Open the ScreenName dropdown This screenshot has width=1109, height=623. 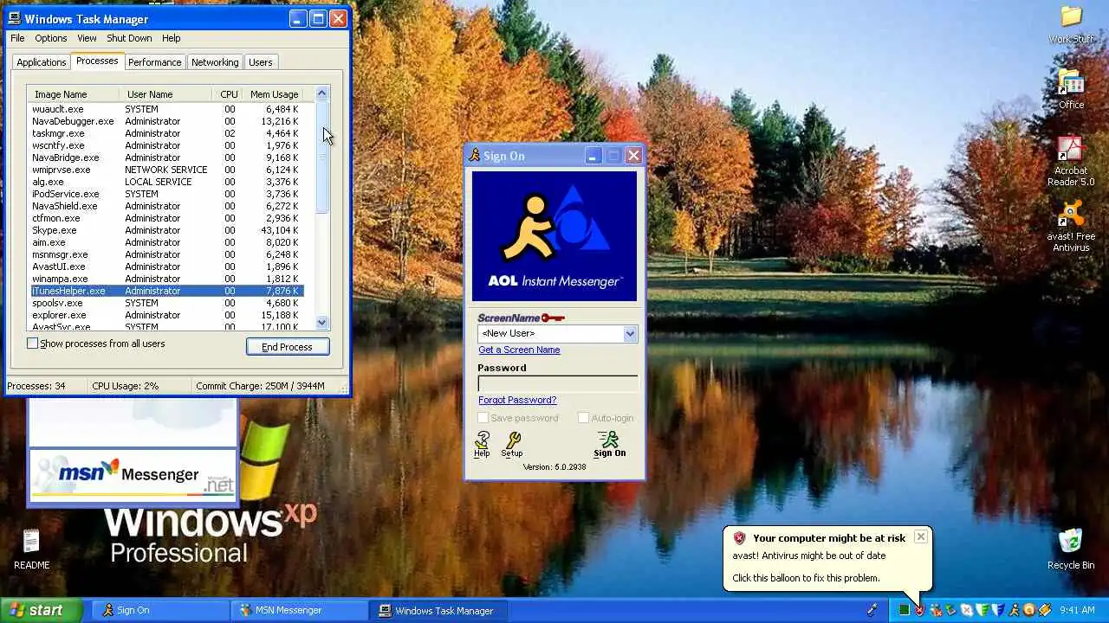coord(630,333)
